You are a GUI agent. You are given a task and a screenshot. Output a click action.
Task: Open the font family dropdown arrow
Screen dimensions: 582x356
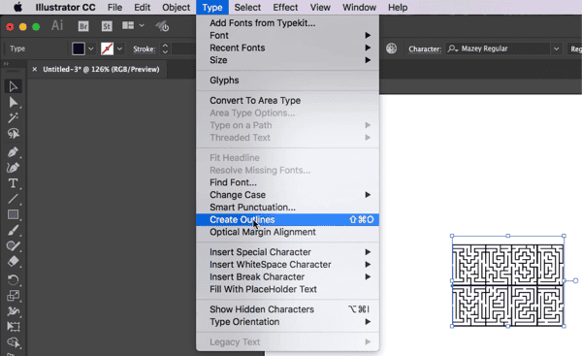(557, 49)
